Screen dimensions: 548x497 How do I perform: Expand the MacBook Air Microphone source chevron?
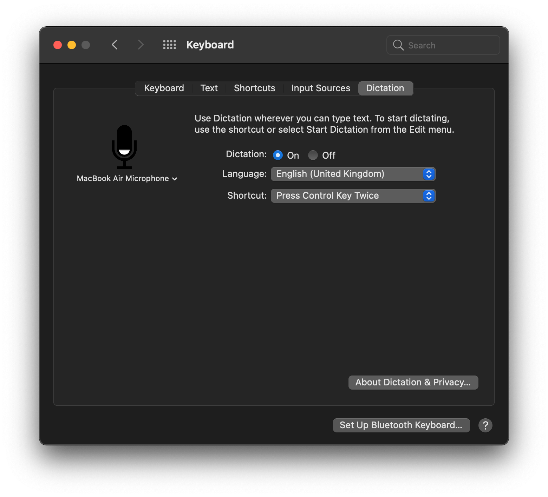click(x=175, y=179)
